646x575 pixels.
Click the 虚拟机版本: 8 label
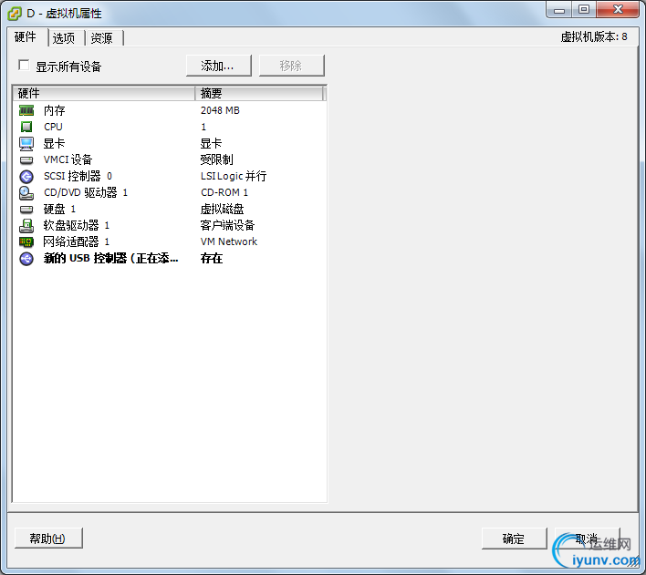(x=594, y=37)
